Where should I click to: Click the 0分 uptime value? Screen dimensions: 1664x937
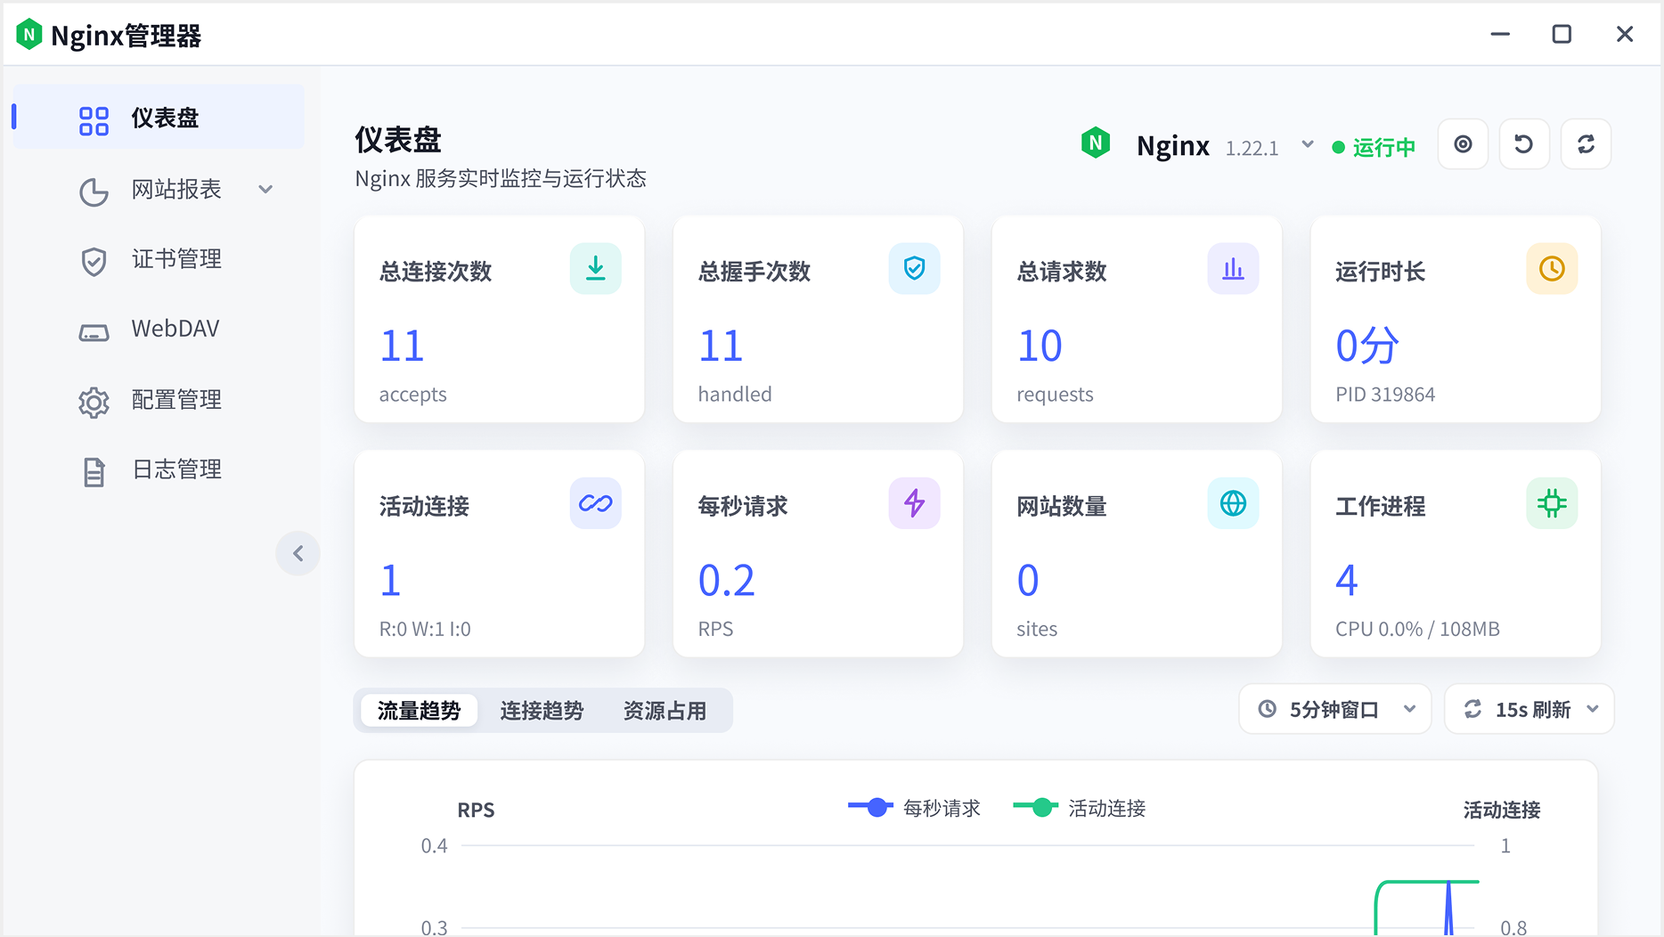tap(1367, 346)
